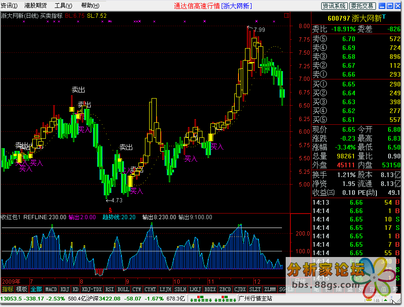Viewport: 404px width, 307px height.
Task: Click the 外盘 45111 value
Action: (x=346, y=165)
